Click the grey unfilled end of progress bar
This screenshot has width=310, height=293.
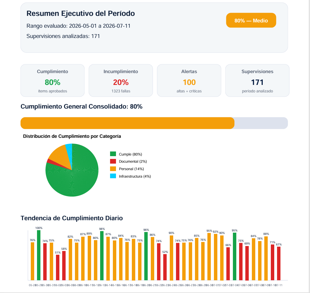pyautogui.click(x=261, y=123)
